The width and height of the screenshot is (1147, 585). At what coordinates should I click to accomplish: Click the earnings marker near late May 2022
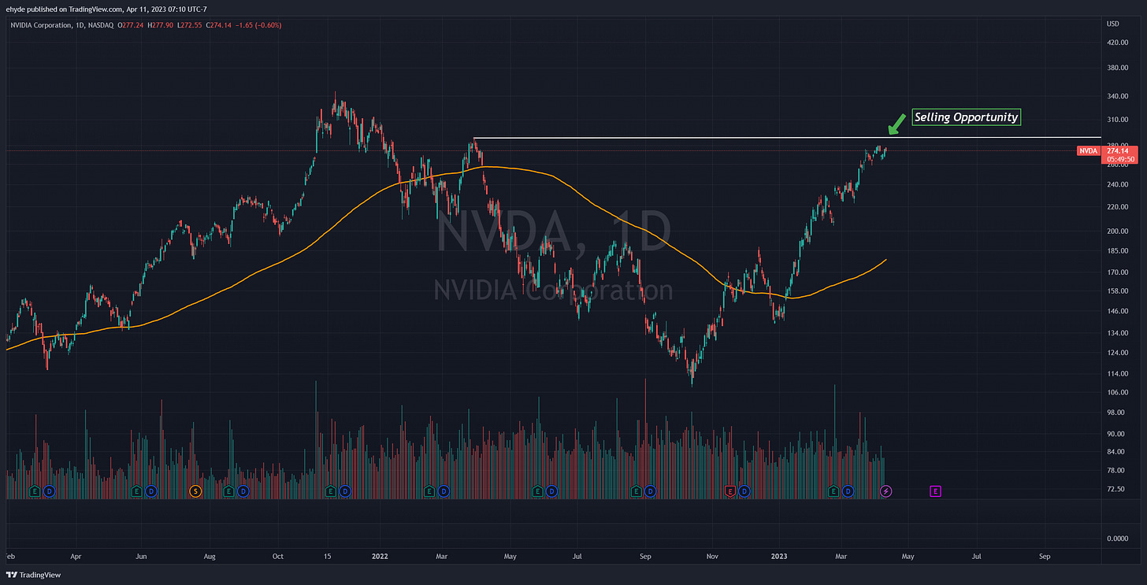click(x=537, y=491)
